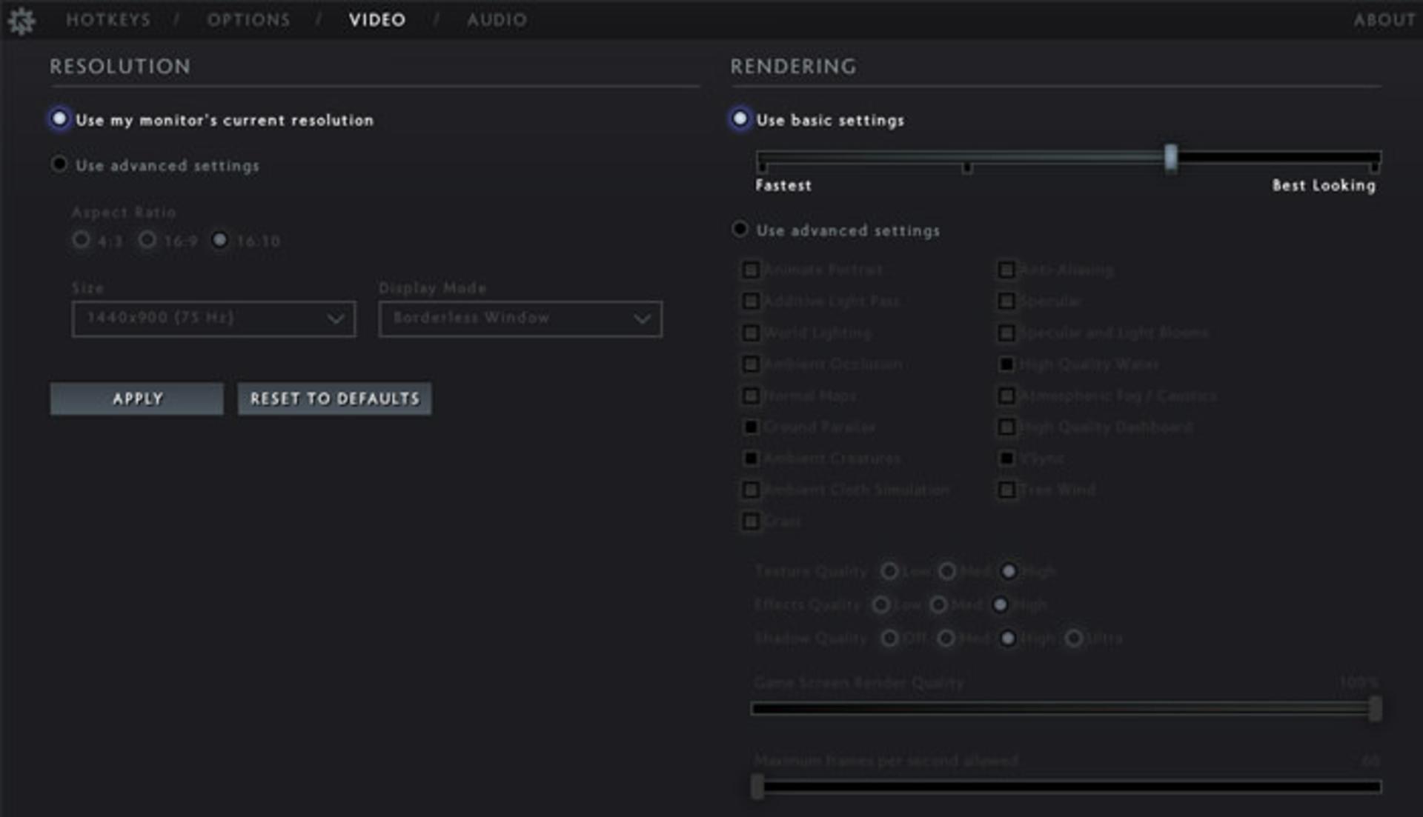Toggle Additive Light Pass checkbox
Viewport: 1423px width, 817px height.
coord(751,301)
